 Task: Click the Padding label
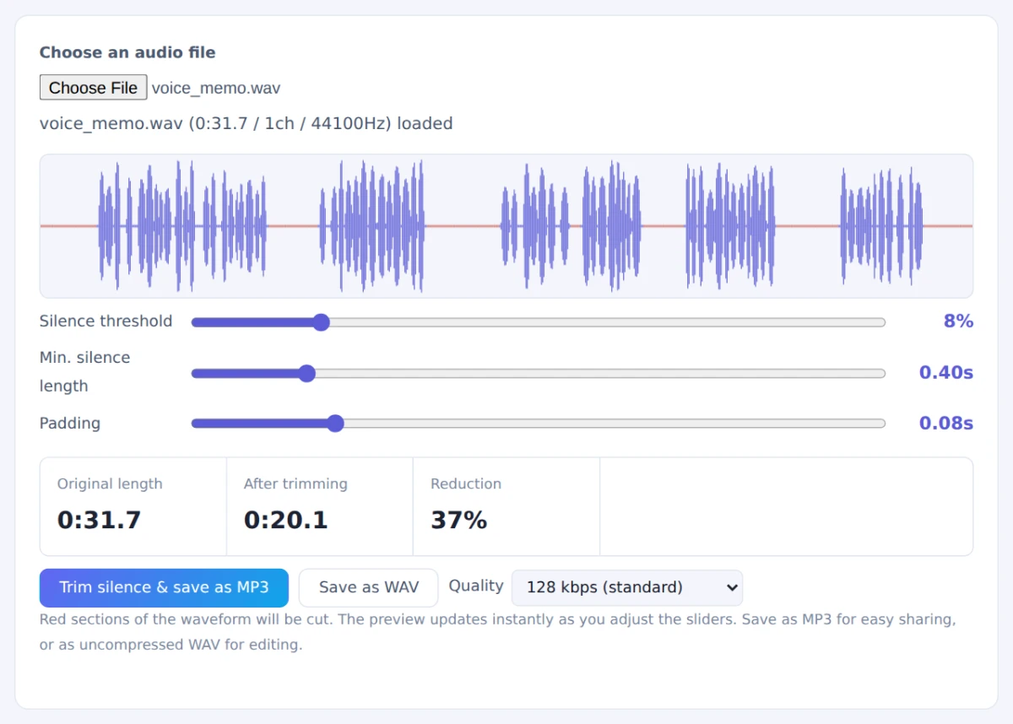[x=70, y=423]
